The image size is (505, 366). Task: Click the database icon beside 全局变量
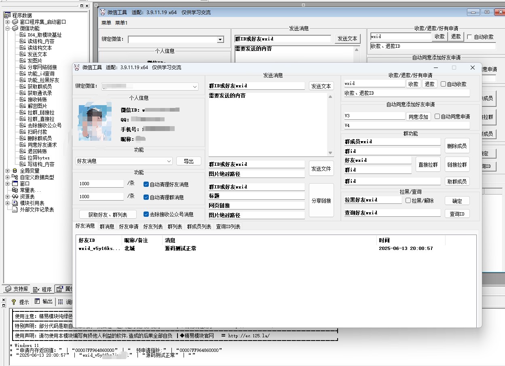15,171
